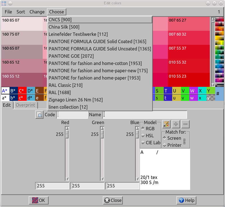Choose Match for Printer option

(172, 145)
